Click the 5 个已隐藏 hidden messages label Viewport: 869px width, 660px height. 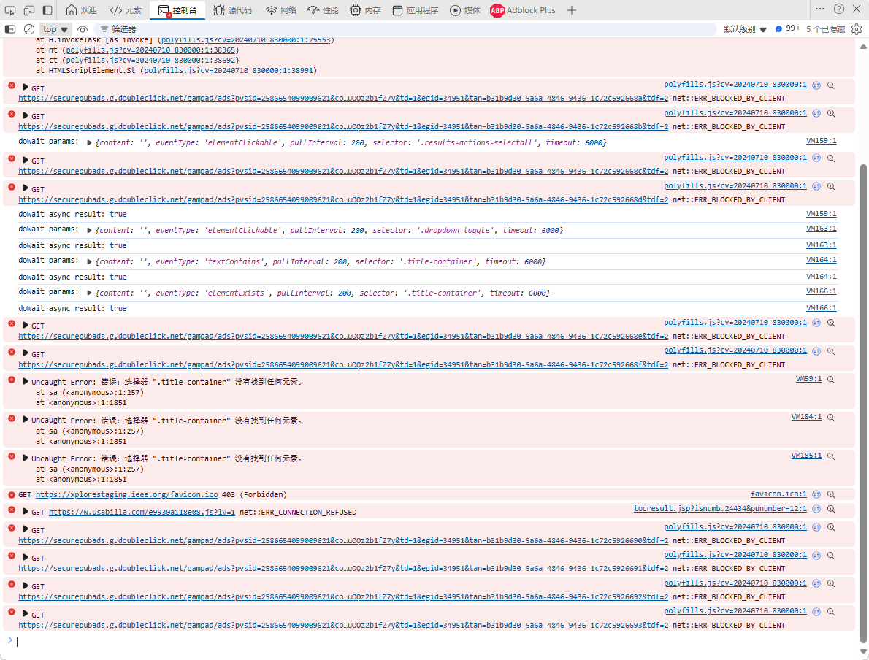point(825,28)
